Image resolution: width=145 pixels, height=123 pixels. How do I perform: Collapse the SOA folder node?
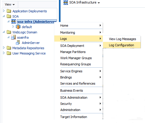(4, 16)
